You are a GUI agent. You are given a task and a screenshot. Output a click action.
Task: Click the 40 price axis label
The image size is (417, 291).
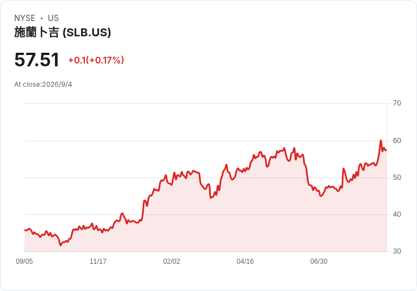(397, 214)
